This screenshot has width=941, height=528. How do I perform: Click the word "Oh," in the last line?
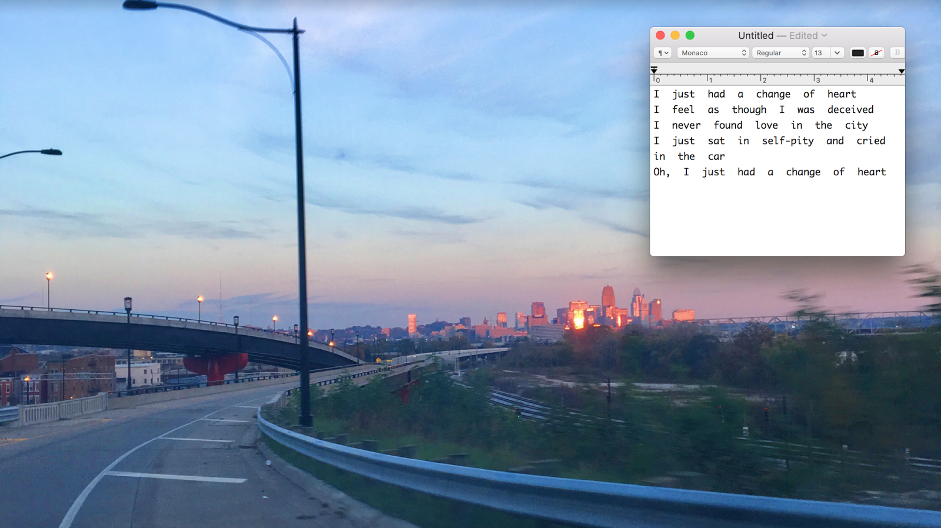662,172
